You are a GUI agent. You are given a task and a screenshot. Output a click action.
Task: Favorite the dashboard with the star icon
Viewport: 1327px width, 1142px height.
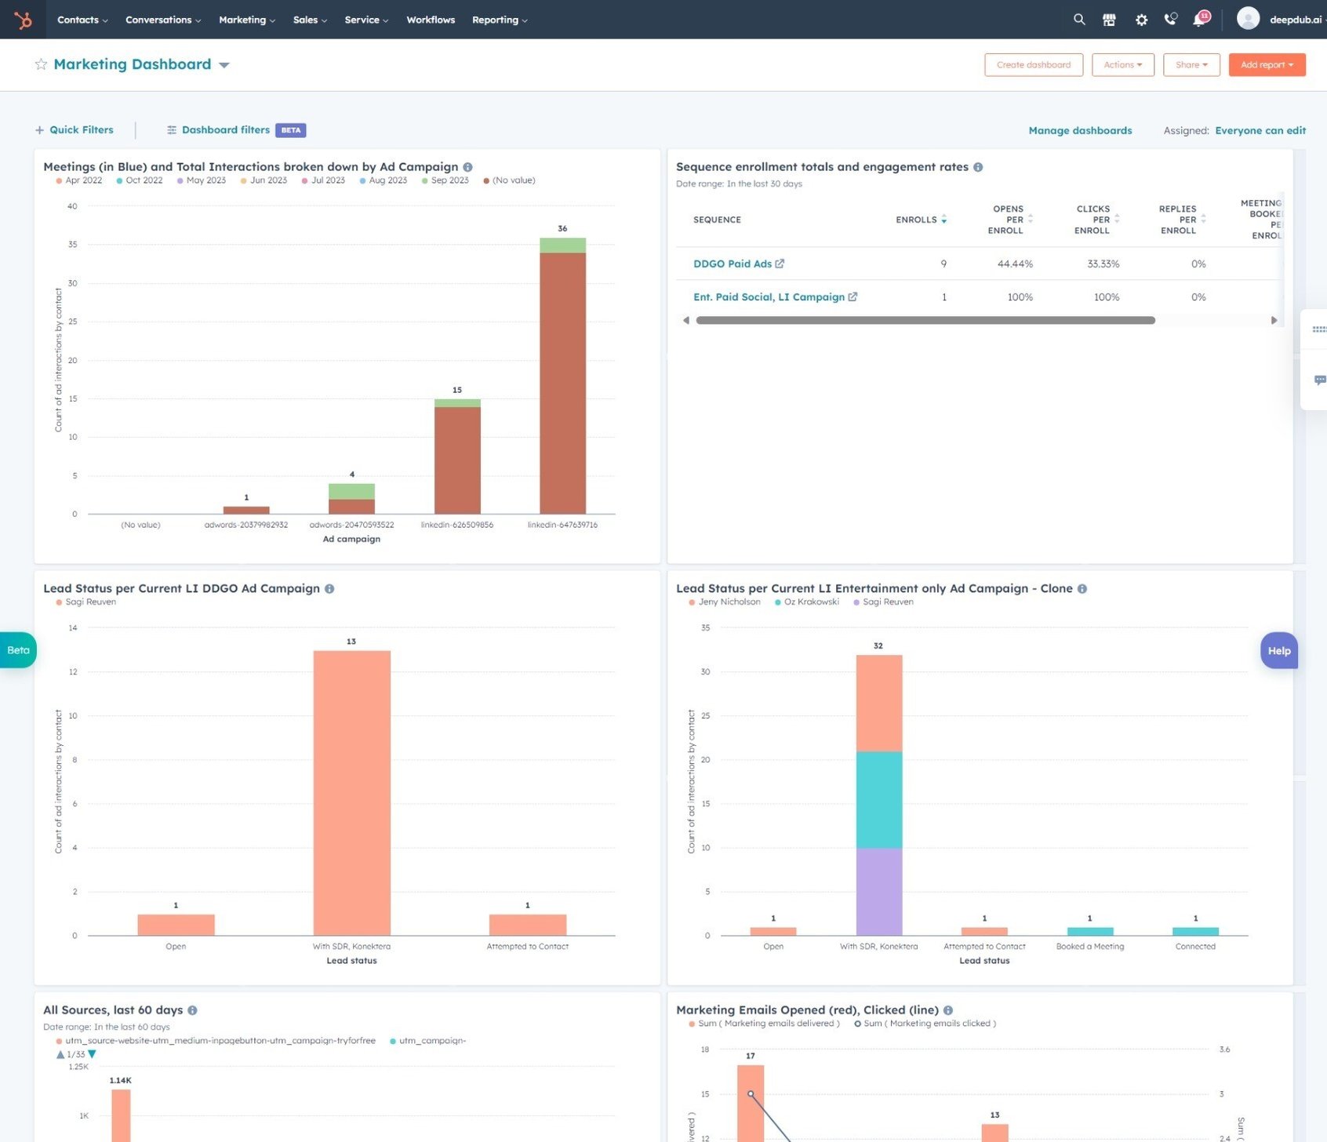tap(41, 64)
